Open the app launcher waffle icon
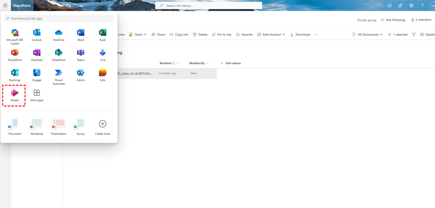 (5, 6)
